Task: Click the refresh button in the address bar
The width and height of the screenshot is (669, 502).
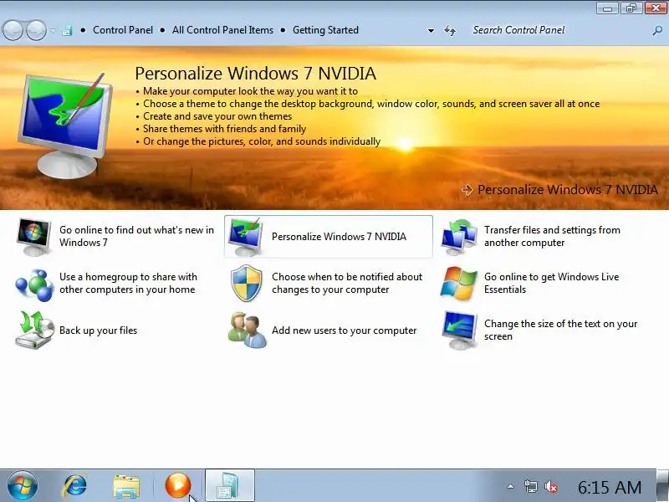Action: (x=450, y=30)
